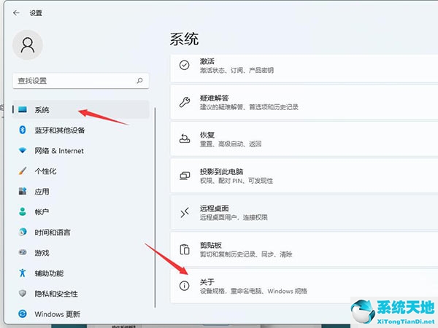Open the 关于 title

click(x=207, y=281)
